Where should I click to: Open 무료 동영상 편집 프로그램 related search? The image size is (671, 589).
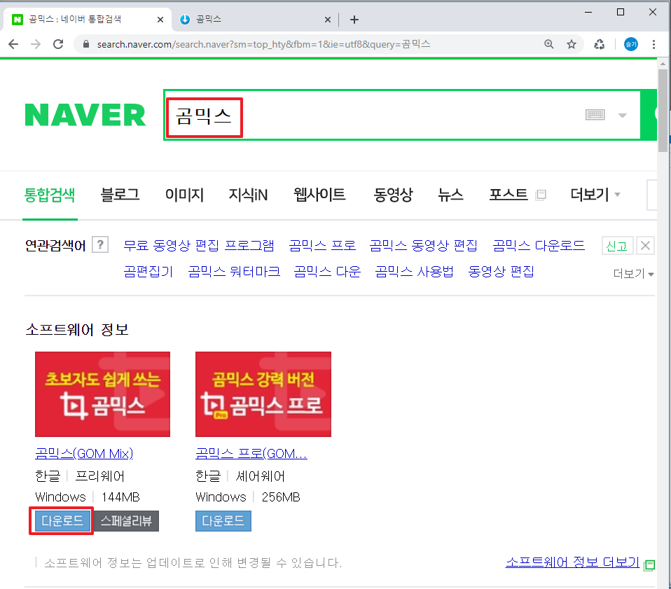(199, 246)
